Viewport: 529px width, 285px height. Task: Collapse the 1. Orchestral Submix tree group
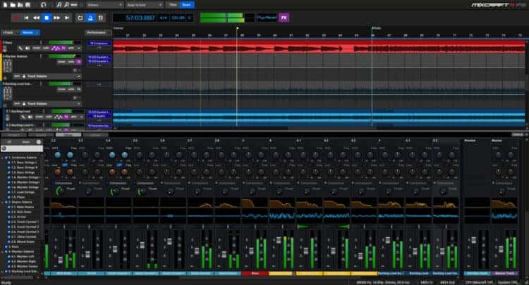(x=2, y=158)
